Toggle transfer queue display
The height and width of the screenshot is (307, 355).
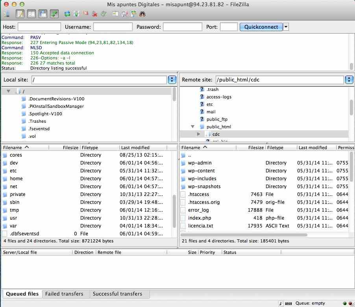[x=54, y=14]
